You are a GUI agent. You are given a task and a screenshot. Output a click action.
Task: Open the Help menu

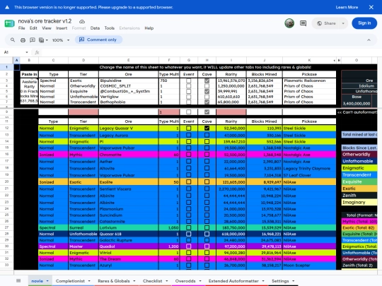pyautogui.click(x=149, y=28)
